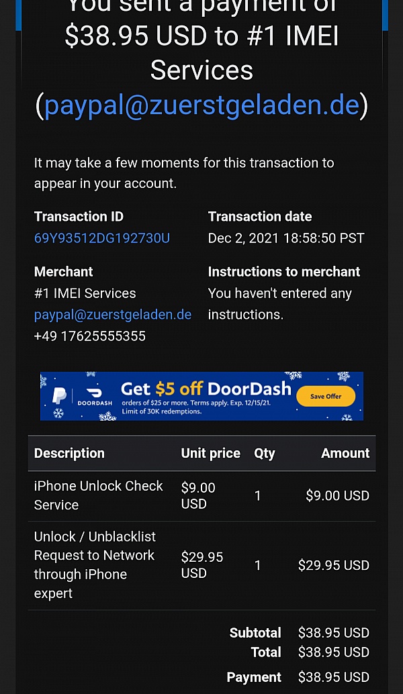The width and height of the screenshot is (403, 694).
Task: Click the Description column header
Action: coord(69,453)
